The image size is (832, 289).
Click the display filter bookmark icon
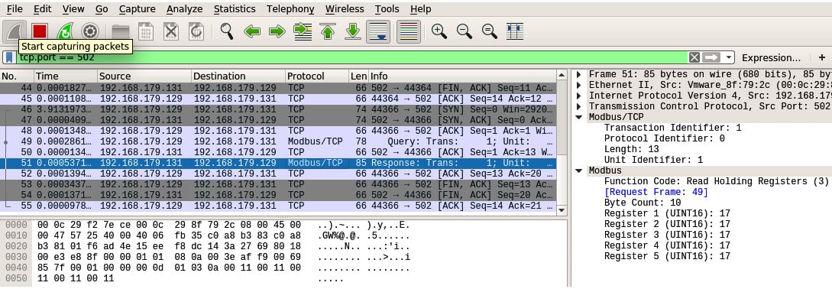coord(10,57)
